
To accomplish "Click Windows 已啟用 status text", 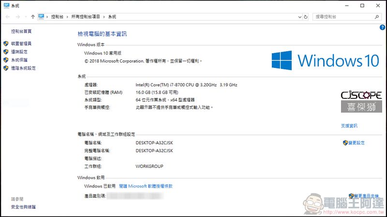I will pyautogui.click(x=100, y=186).
